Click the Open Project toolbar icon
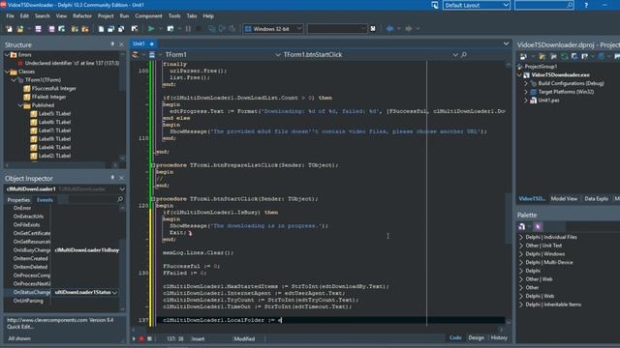Screen dimensions: 620x348 click(x=62, y=29)
